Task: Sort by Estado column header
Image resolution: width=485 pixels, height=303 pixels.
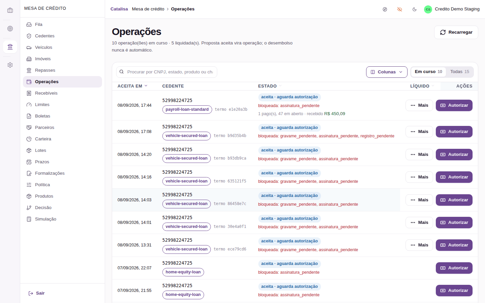Action: [x=270, y=86]
